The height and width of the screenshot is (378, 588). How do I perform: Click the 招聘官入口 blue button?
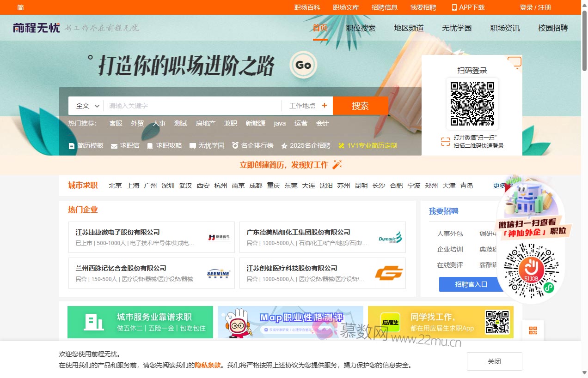click(470, 284)
